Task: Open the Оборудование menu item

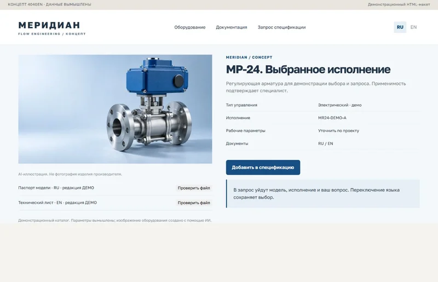Action: pos(189,27)
